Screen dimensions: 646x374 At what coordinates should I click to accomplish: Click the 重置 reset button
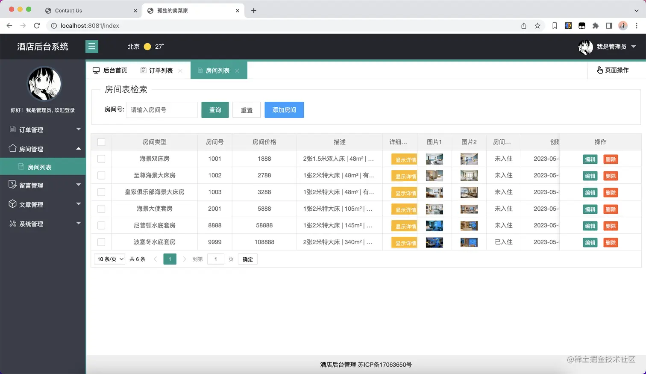(x=247, y=110)
